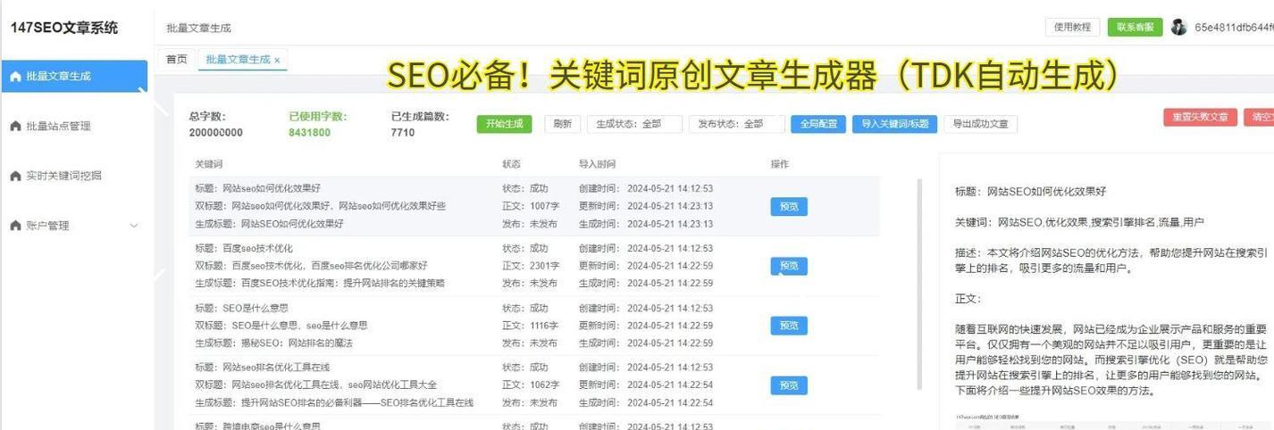This screenshot has height=430, width=1274.
Task: Open 批量文章生成 in the sidebar
Action: [73, 77]
